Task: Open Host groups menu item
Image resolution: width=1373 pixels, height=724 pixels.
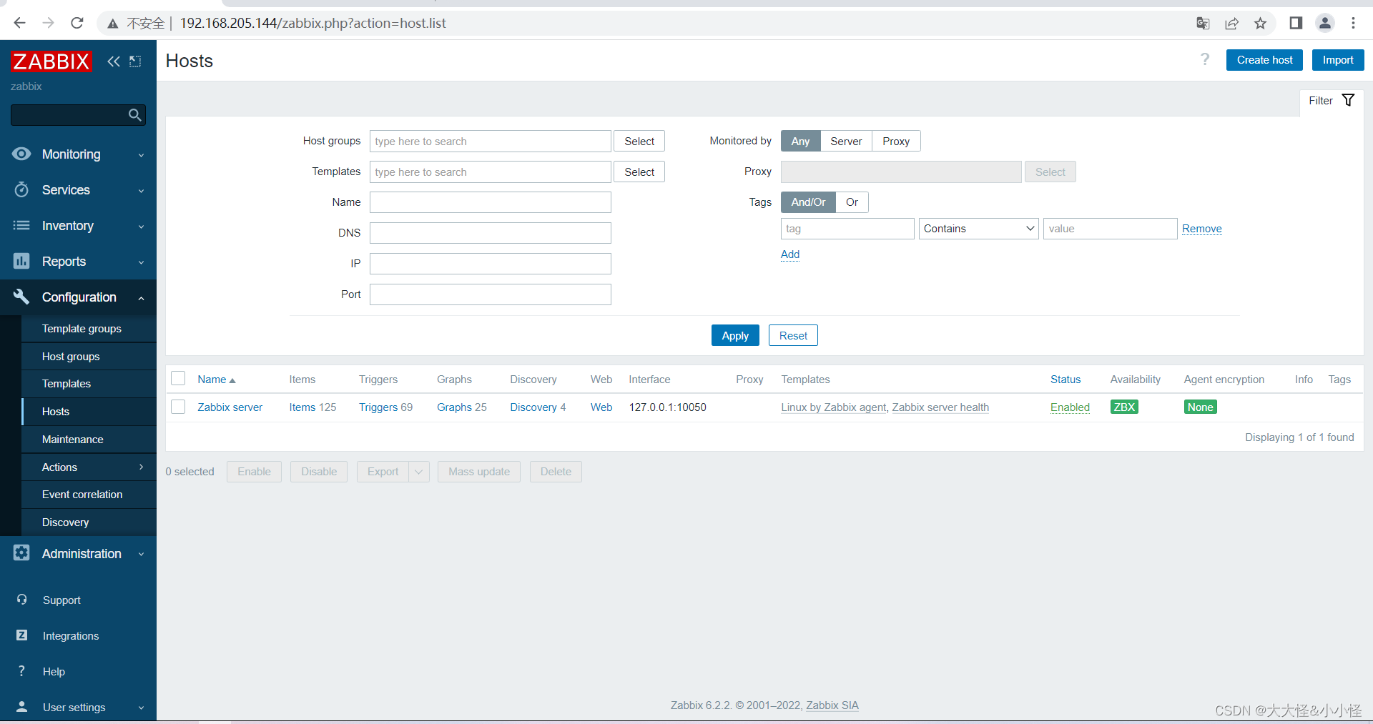Action: click(x=89, y=356)
